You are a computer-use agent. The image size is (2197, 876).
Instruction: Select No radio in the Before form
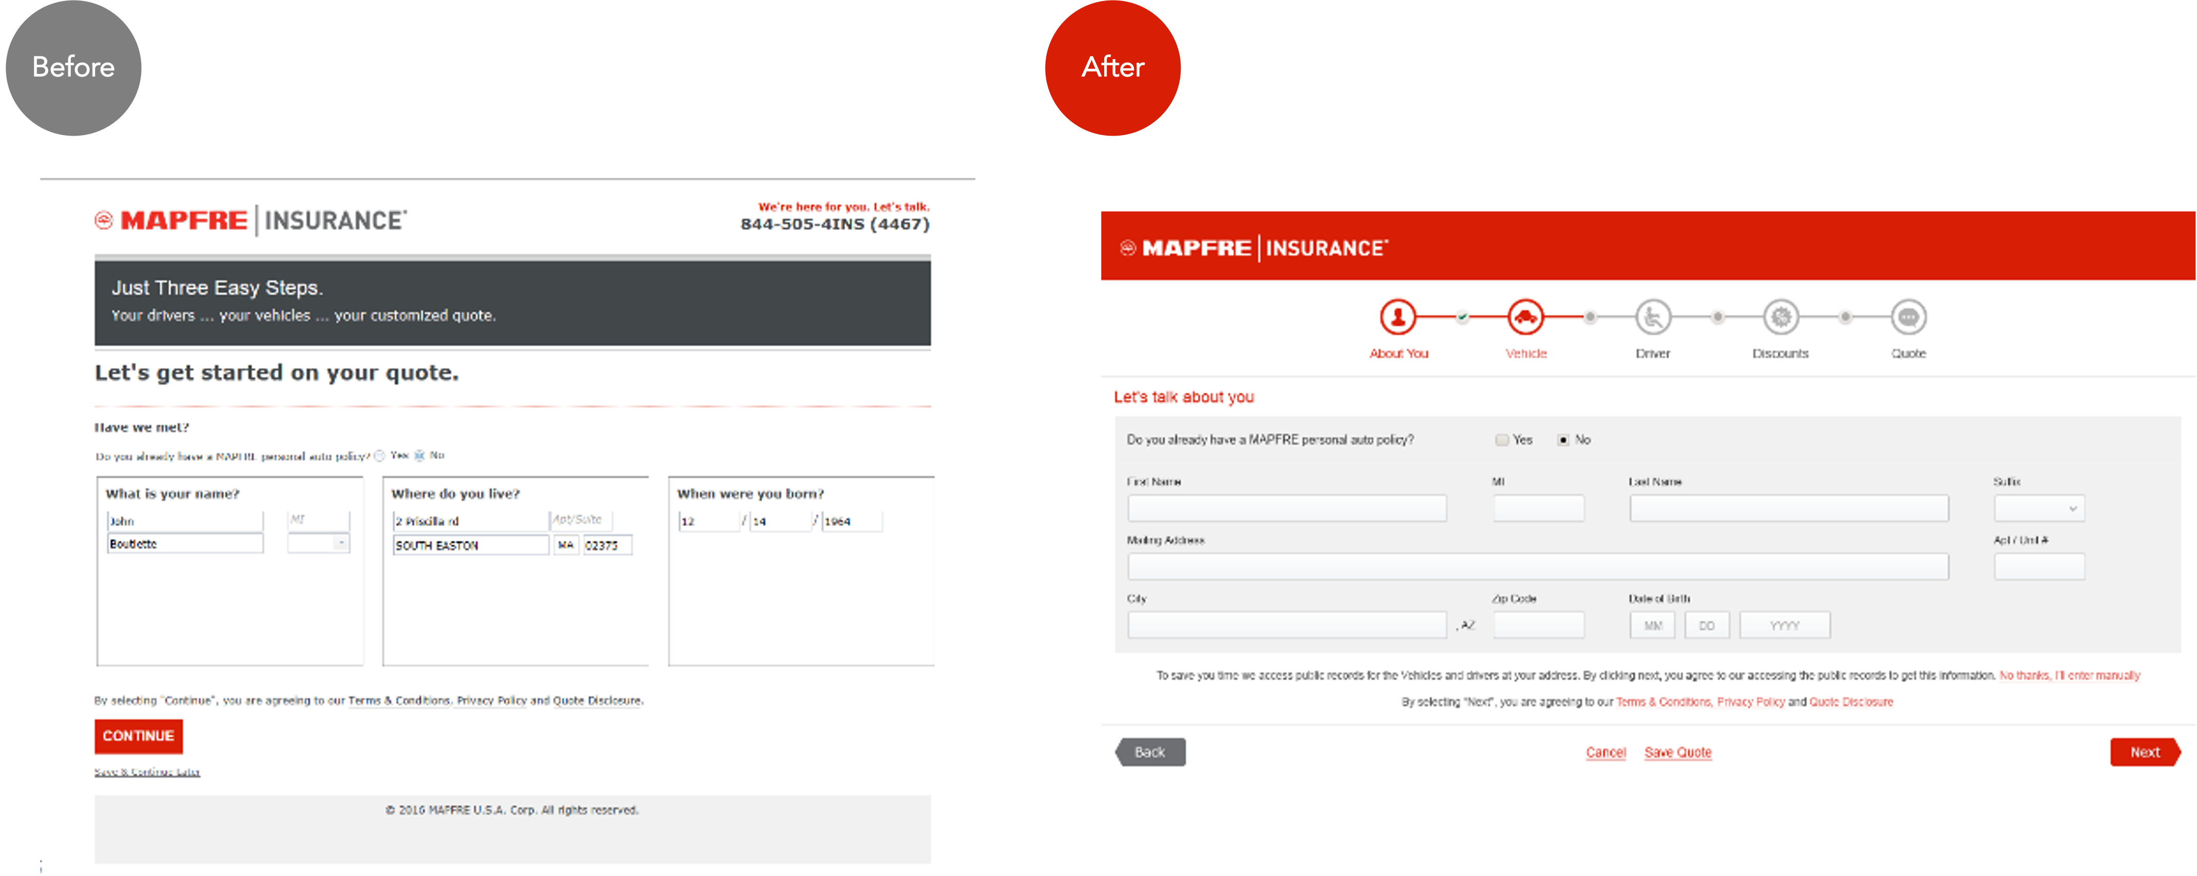[x=420, y=456]
